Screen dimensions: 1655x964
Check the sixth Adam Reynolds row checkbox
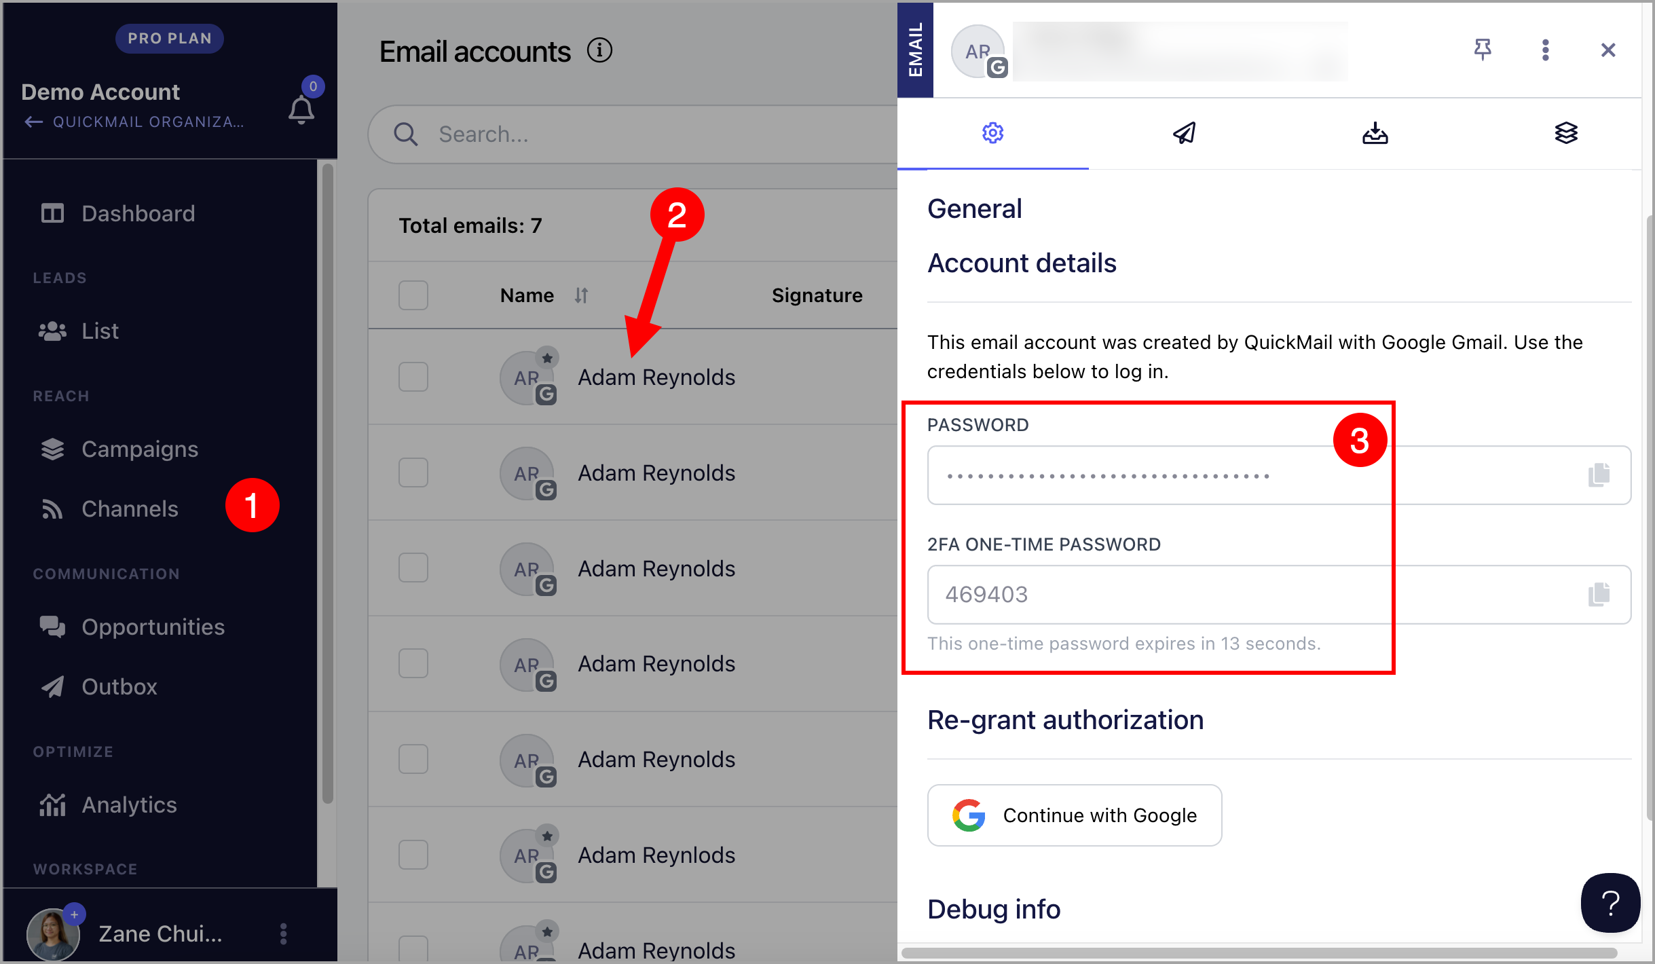[x=413, y=855]
